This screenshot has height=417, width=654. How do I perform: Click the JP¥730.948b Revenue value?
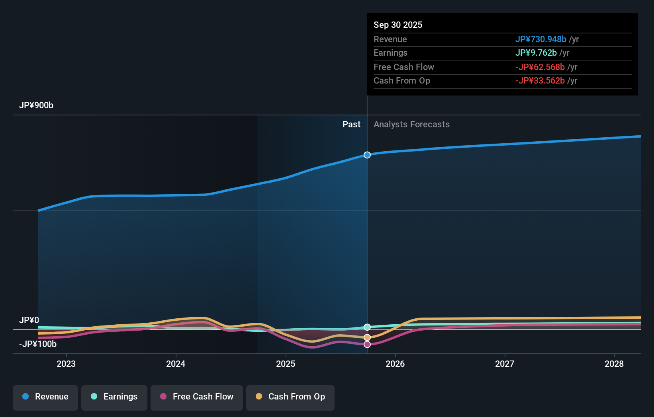click(x=541, y=39)
